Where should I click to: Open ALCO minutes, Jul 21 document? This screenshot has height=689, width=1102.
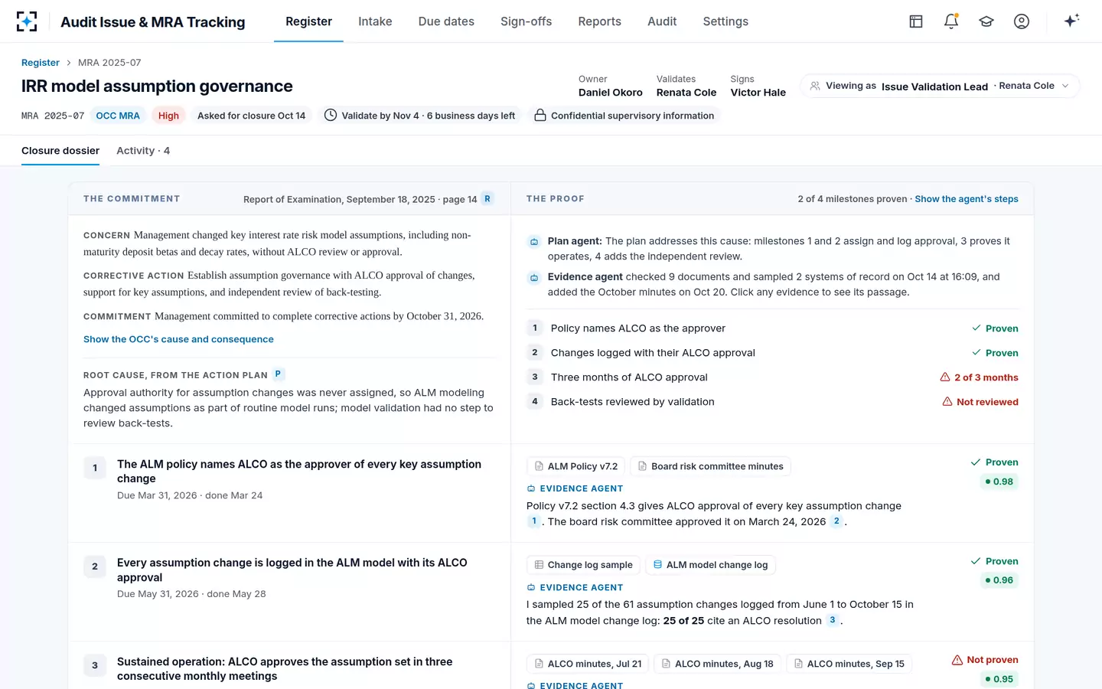click(x=588, y=664)
